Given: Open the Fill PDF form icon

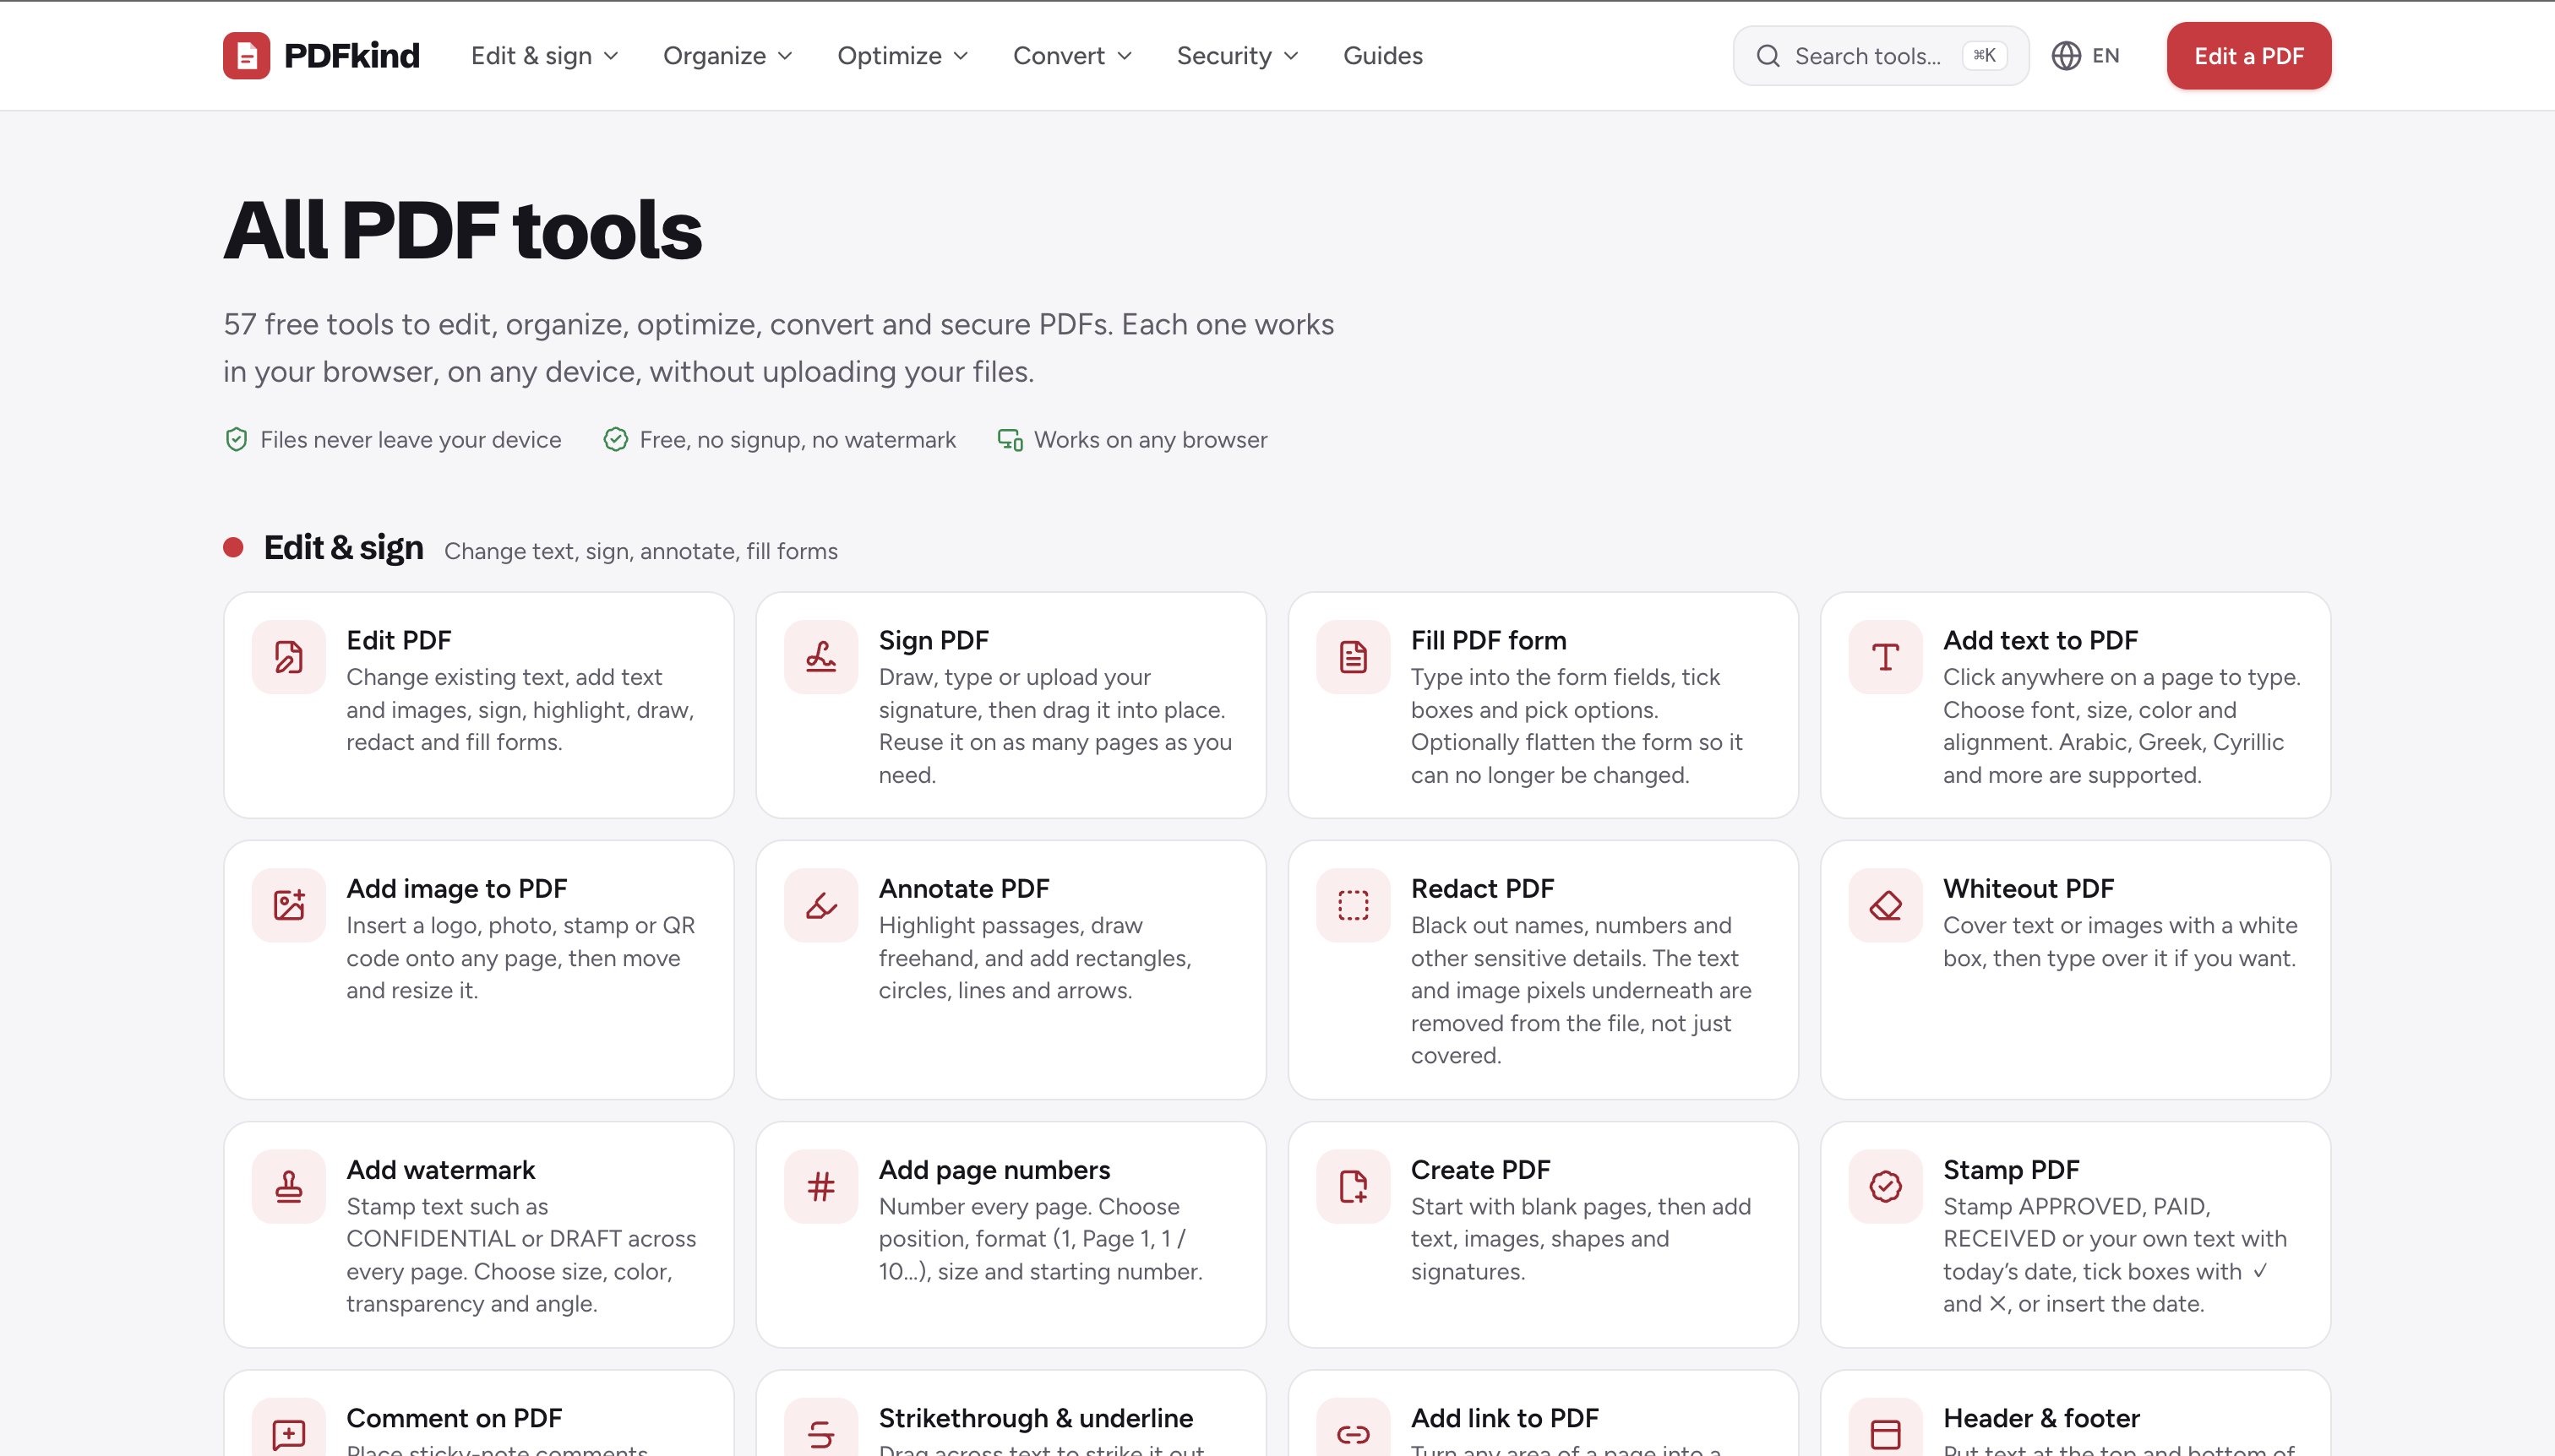Looking at the screenshot, I should coord(1354,657).
